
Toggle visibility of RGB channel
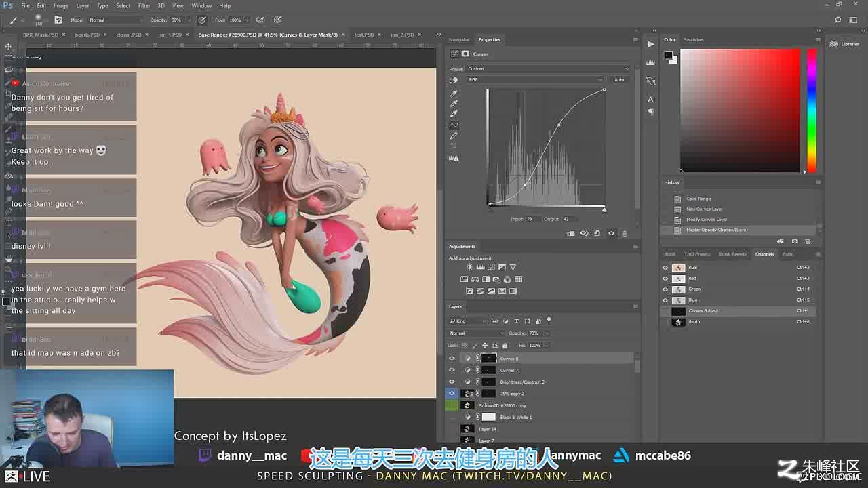[665, 268]
